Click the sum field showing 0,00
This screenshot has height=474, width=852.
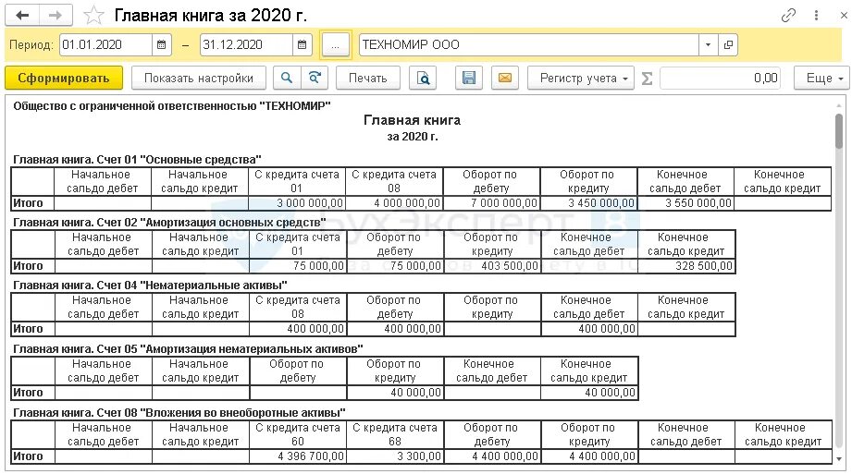(x=721, y=79)
